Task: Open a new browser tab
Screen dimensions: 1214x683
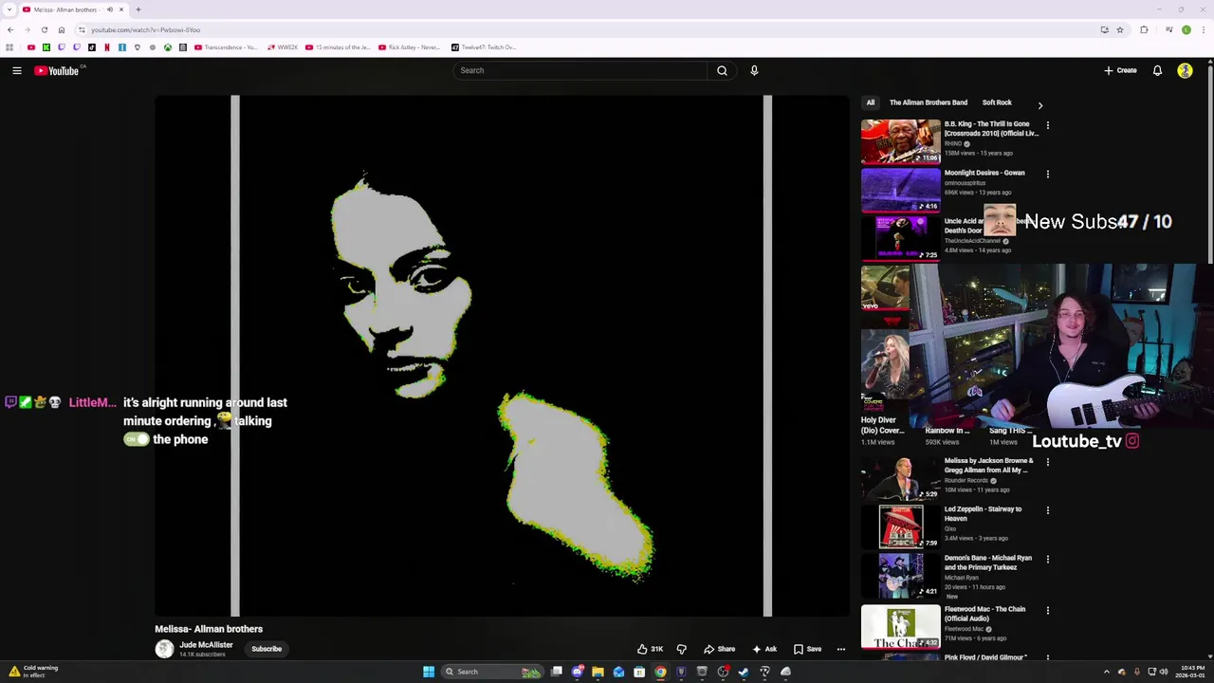Action: [x=138, y=9]
